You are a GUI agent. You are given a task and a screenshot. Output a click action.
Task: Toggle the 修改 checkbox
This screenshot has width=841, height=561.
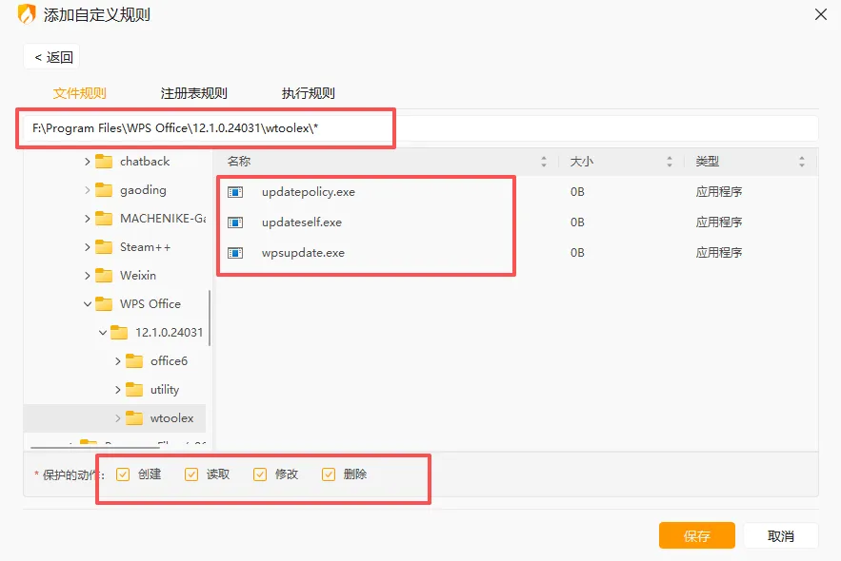point(260,474)
